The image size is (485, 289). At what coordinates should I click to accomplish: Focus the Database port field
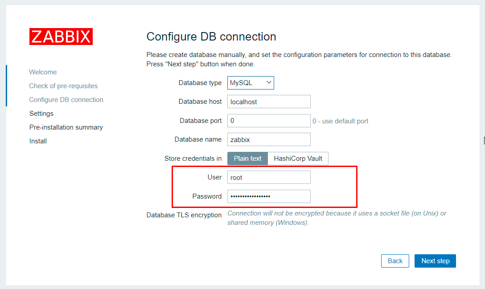click(x=269, y=121)
